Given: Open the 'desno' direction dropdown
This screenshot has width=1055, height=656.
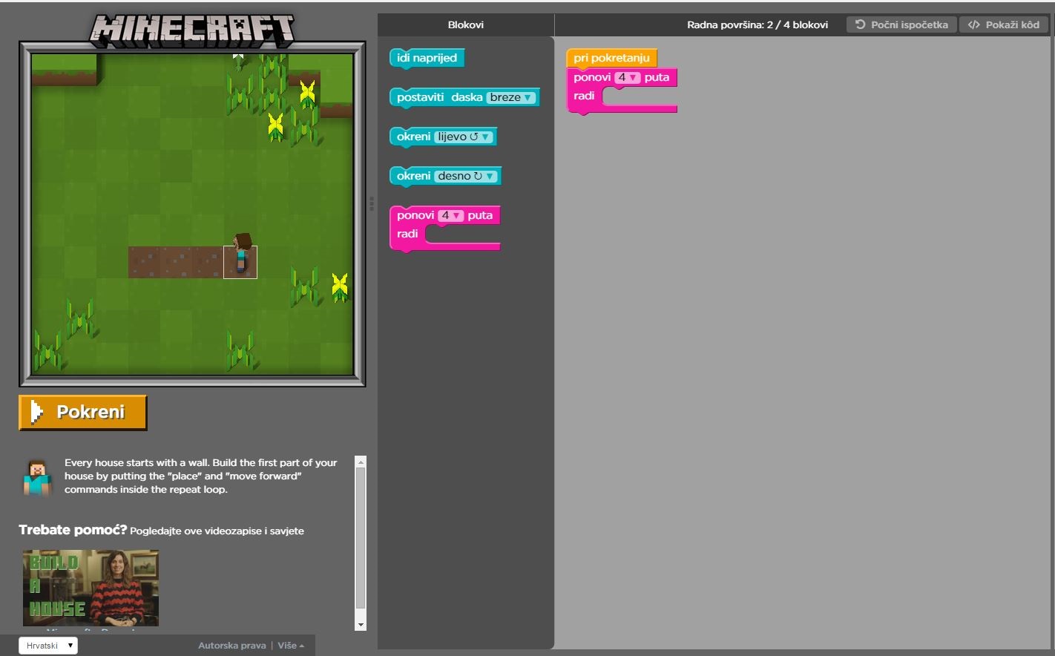Looking at the screenshot, I should coord(466,176).
